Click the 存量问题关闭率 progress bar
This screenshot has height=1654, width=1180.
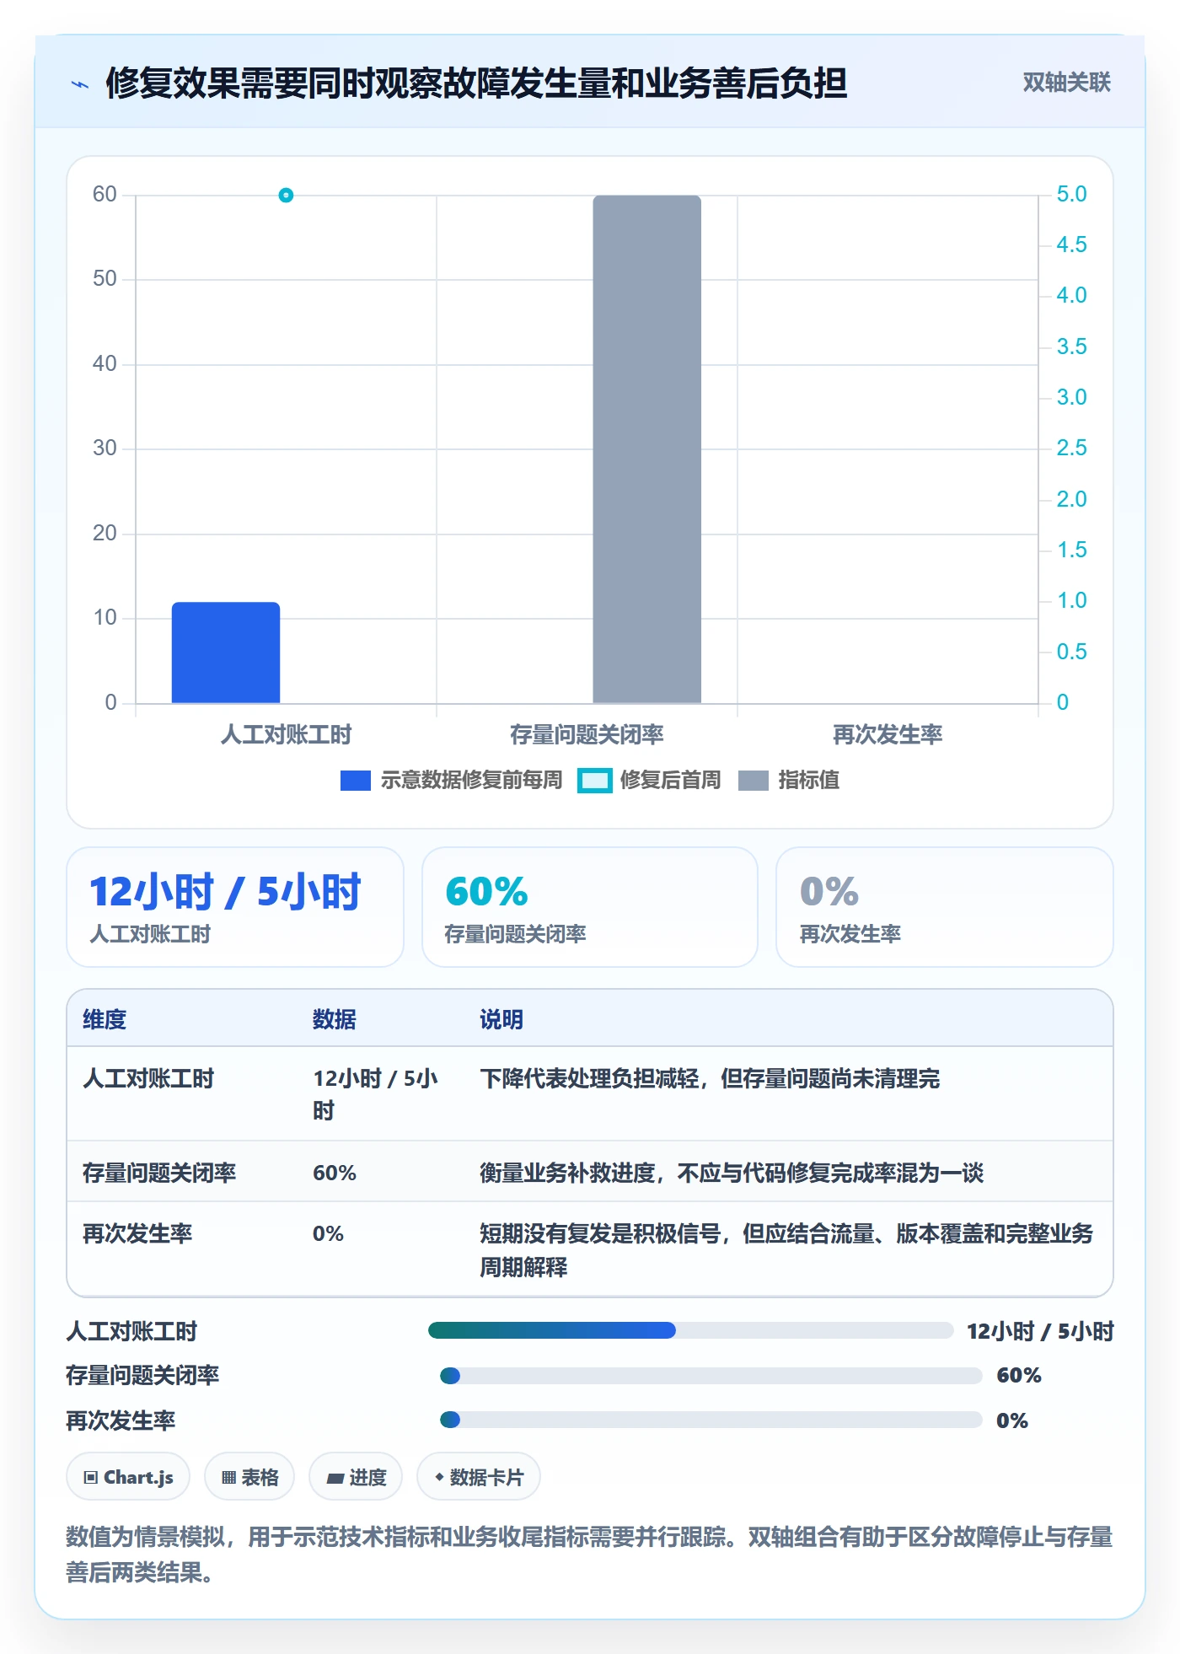pos(711,1376)
